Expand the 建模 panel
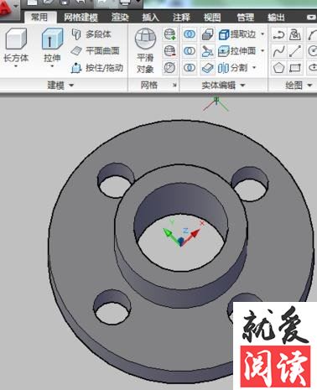 coord(60,85)
